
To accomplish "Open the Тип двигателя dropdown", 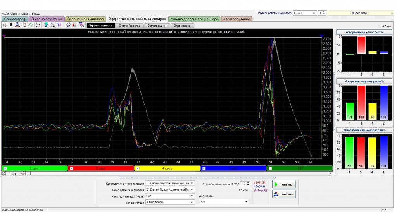I will pyautogui.click(x=170, y=202).
